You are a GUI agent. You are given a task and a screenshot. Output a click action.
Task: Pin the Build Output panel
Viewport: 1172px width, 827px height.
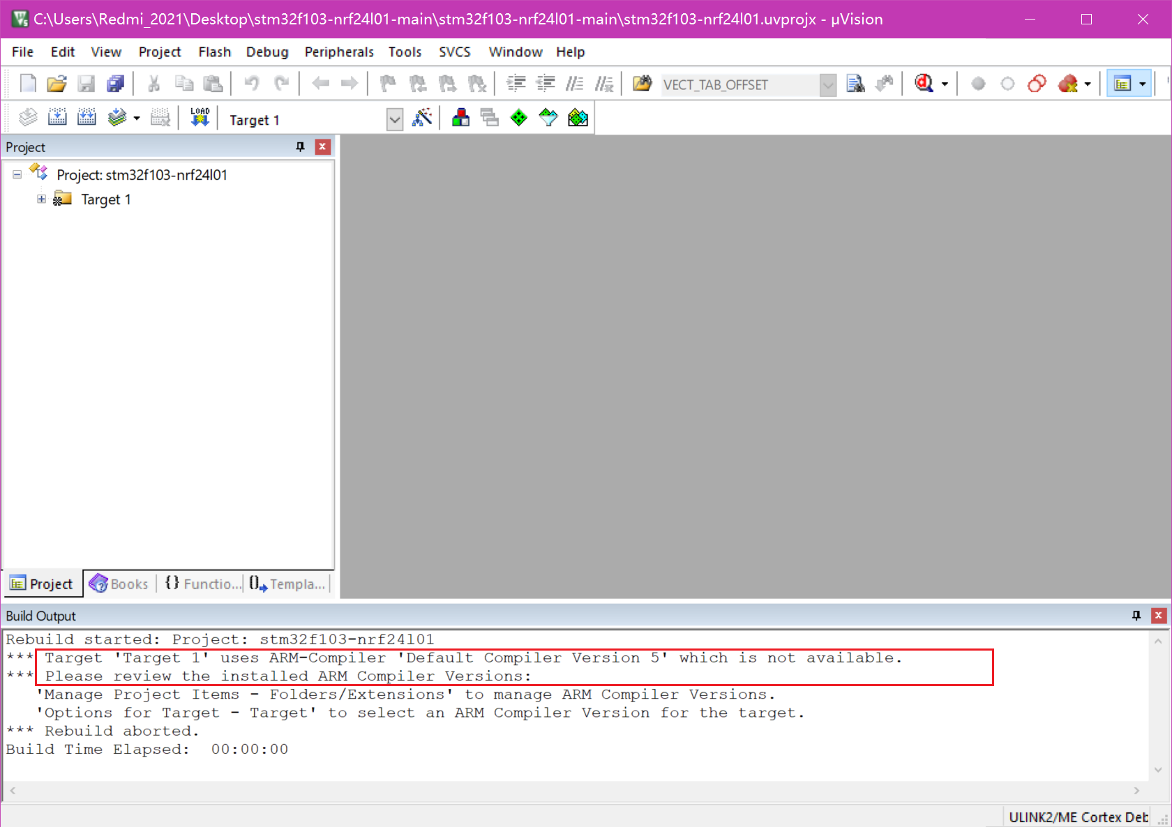click(1136, 615)
